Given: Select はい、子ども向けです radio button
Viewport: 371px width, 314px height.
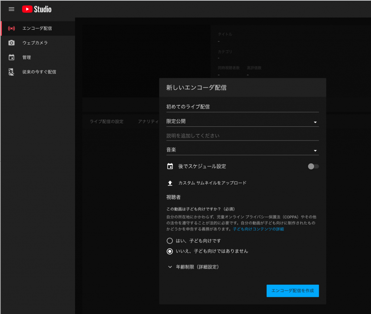Looking at the screenshot, I should 170,241.
